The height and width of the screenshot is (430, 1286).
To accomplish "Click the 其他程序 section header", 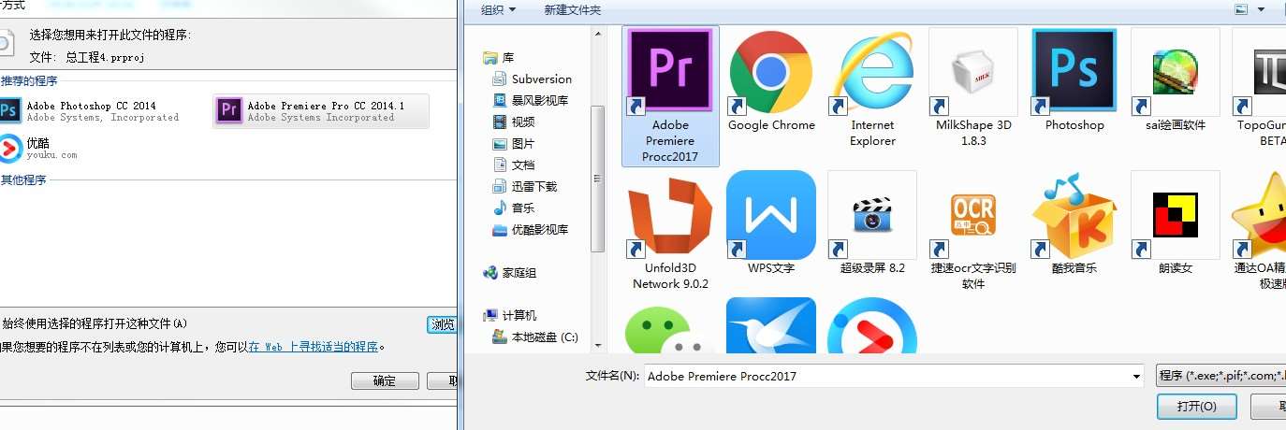I will tap(23, 180).
